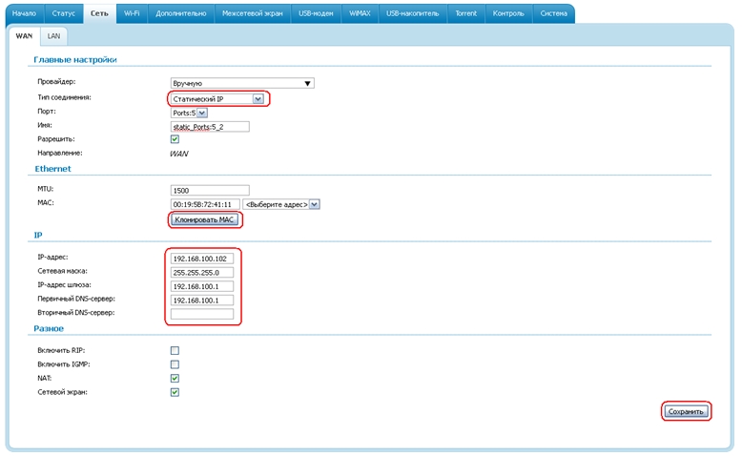Disable the NAT checkbox
Viewport: 742px width, 456px height.
(175, 378)
